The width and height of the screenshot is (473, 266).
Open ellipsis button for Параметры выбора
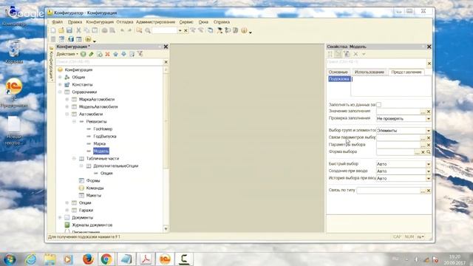tap(423, 145)
